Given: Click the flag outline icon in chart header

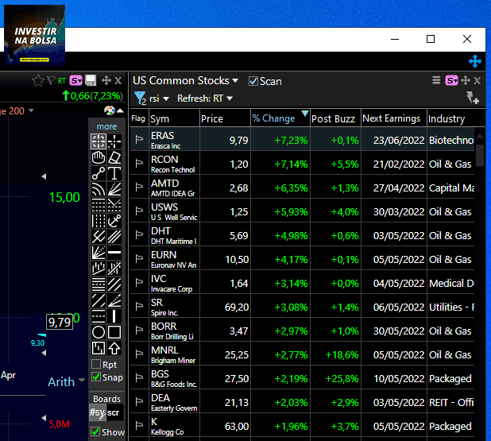Looking at the screenshot, I should tap(51, 80).
